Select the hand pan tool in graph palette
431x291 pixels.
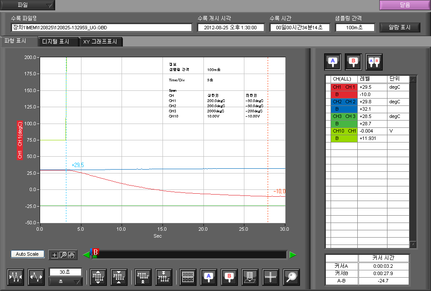point(72,255)
